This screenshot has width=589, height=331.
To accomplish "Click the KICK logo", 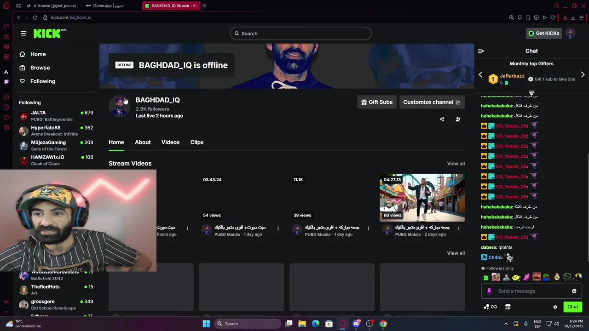I will point(50,33).
